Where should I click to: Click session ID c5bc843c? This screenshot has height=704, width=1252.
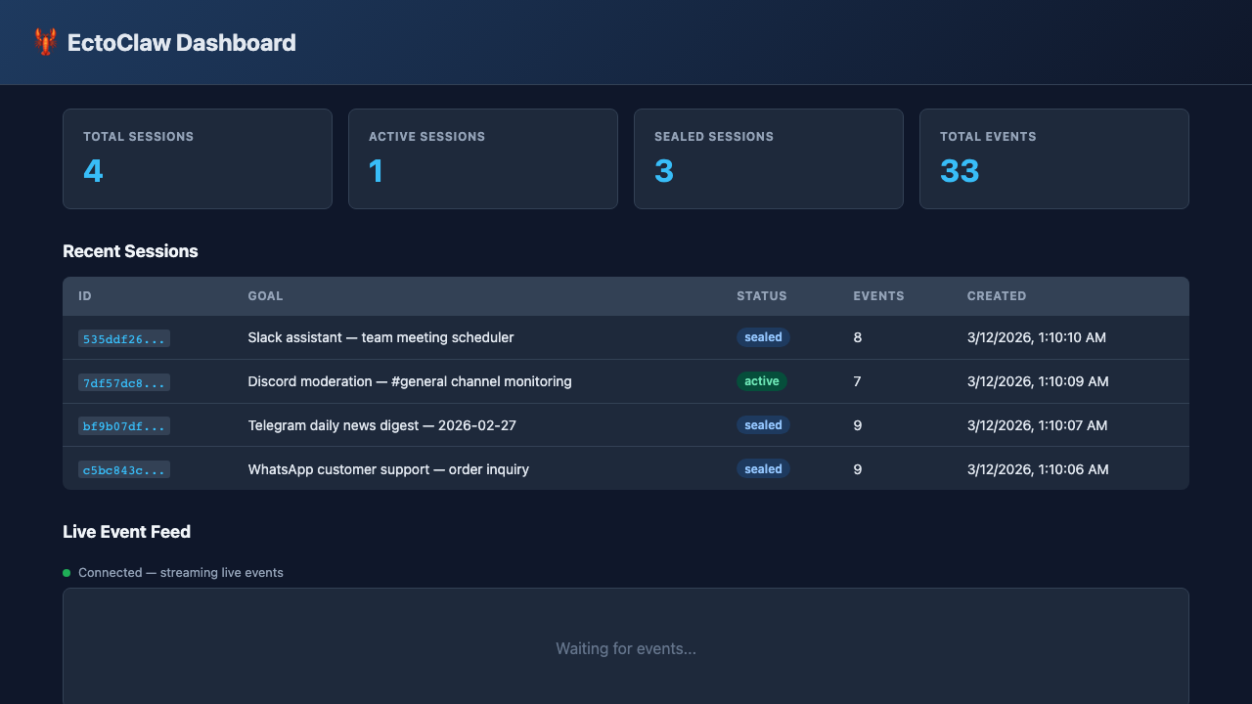(123, 468)
